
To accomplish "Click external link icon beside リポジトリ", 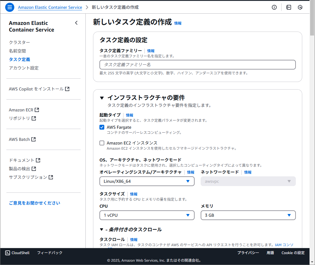I will click(34, 118).
